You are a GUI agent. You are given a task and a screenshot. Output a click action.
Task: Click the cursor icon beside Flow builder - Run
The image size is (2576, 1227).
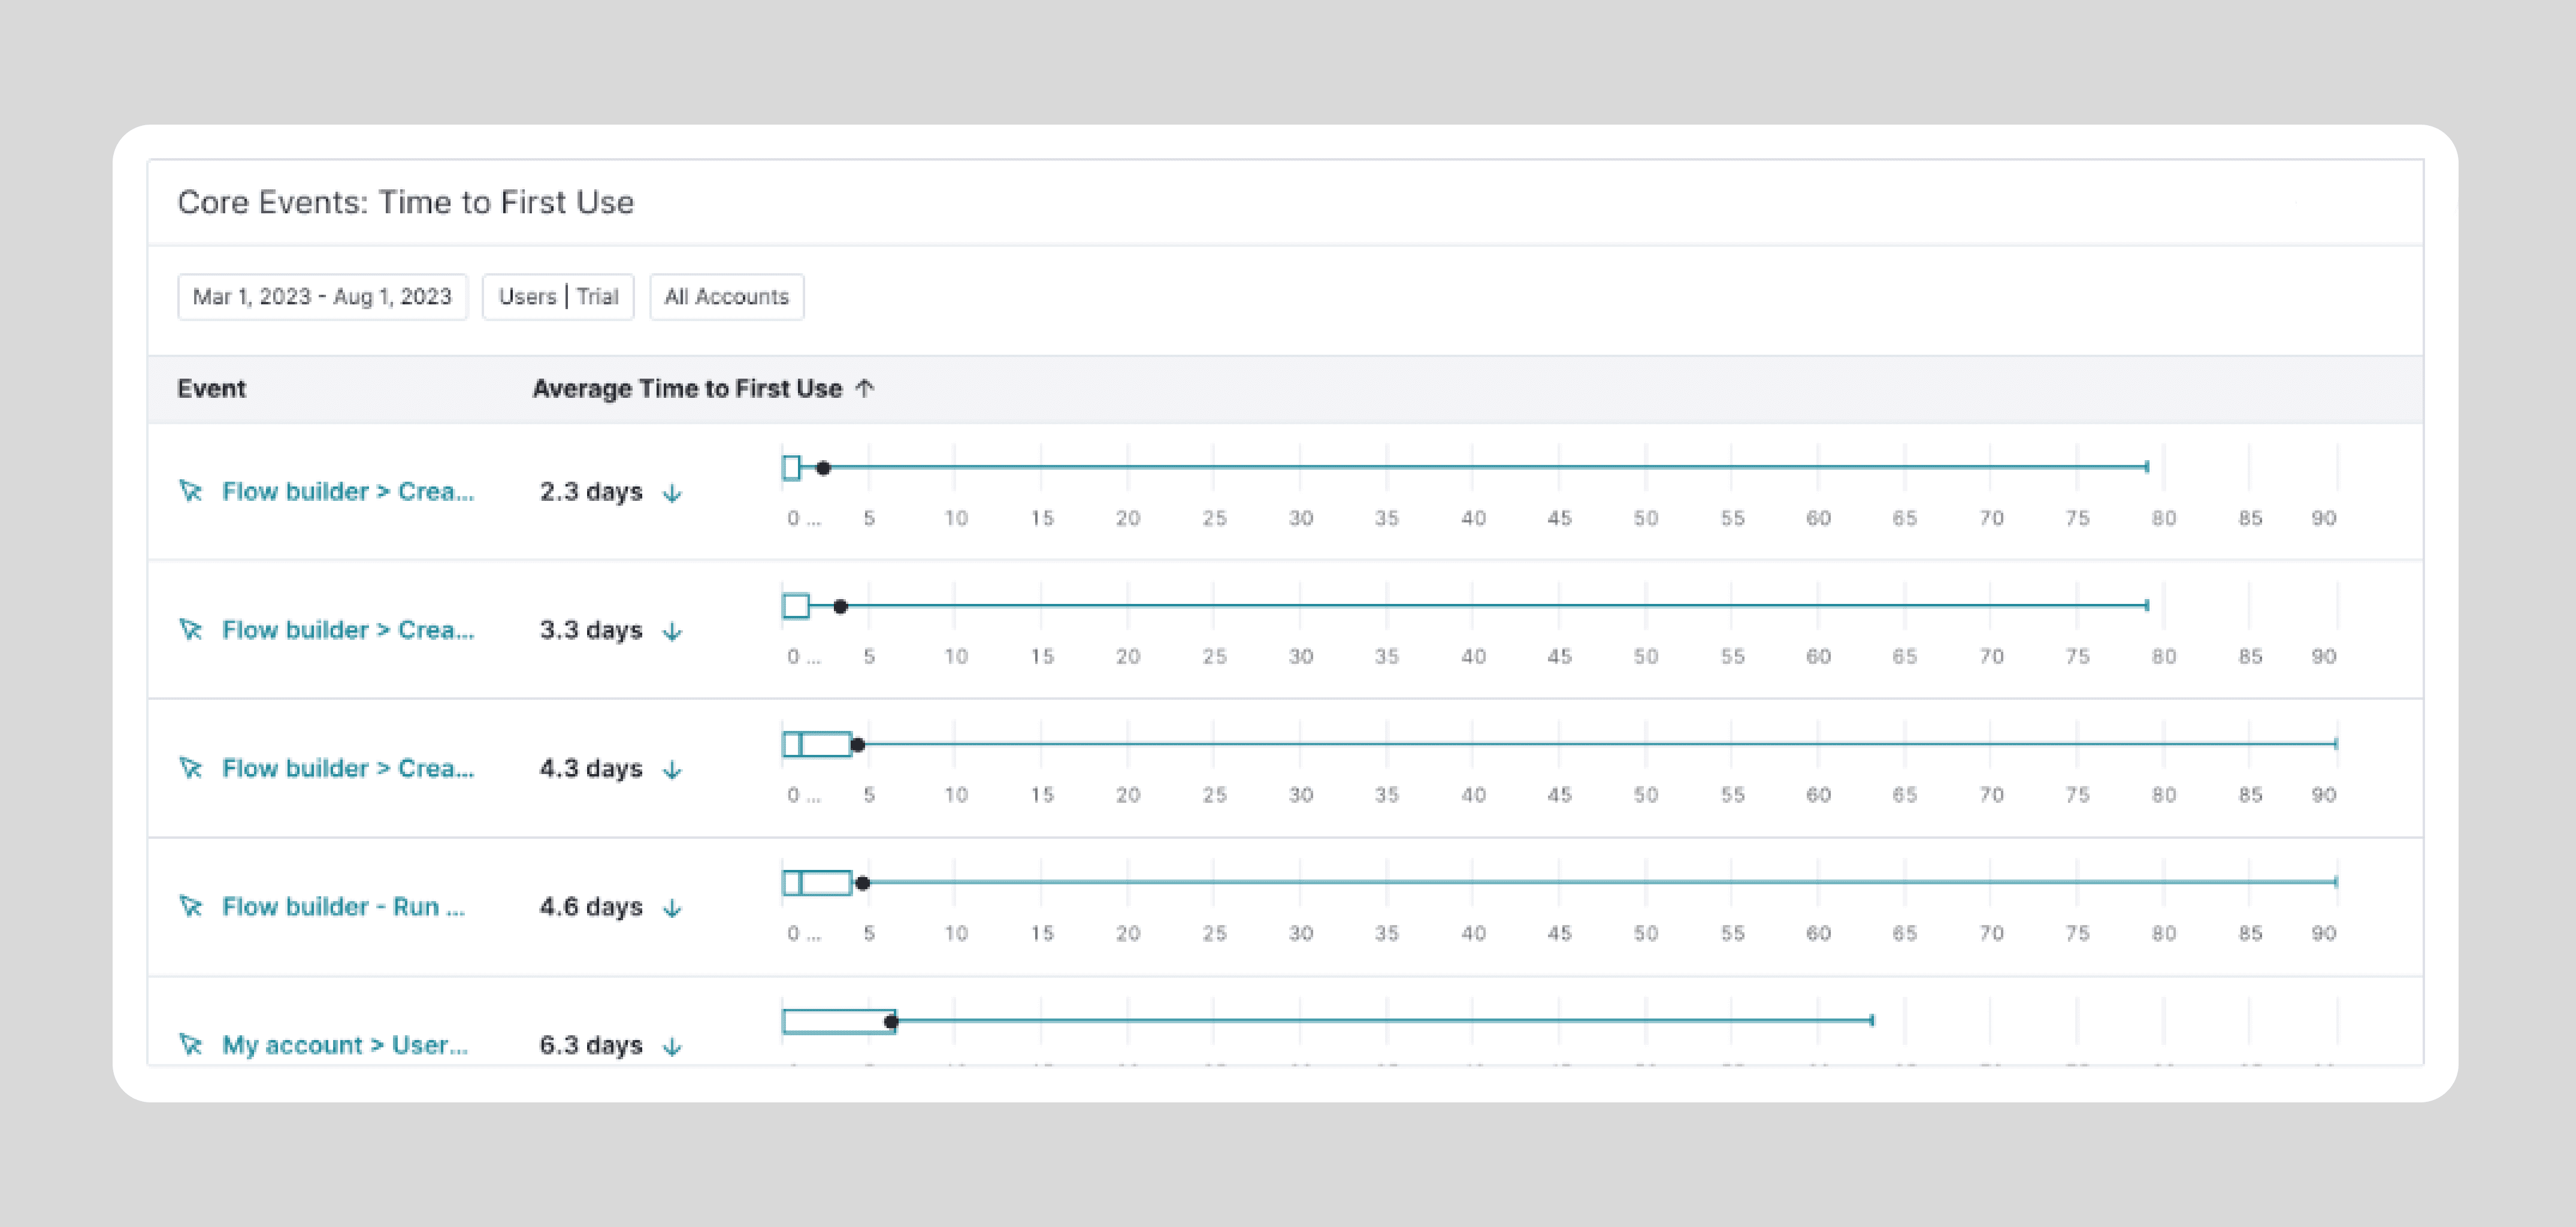190,906
